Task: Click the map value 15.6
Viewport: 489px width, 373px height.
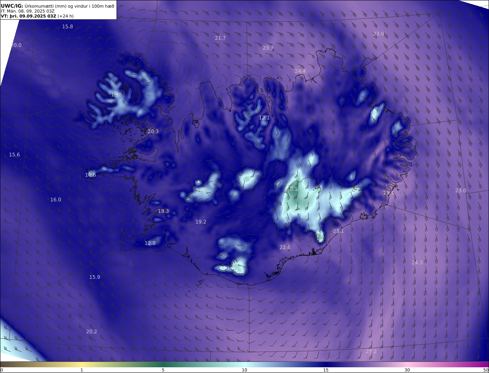Action: [15, 155]
